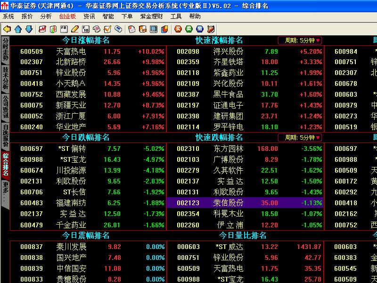Screen dimensions: 377x283
Task: Click the monitor screen toolbar icon
Action: point(154,29)
